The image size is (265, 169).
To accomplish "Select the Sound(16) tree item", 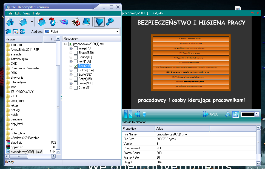I will point(85,57).
